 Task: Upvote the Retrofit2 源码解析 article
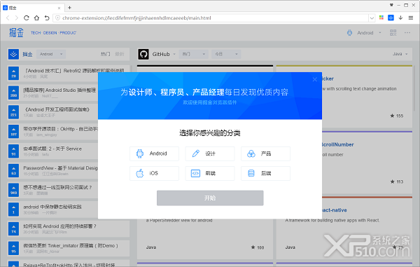coord(14,73)
